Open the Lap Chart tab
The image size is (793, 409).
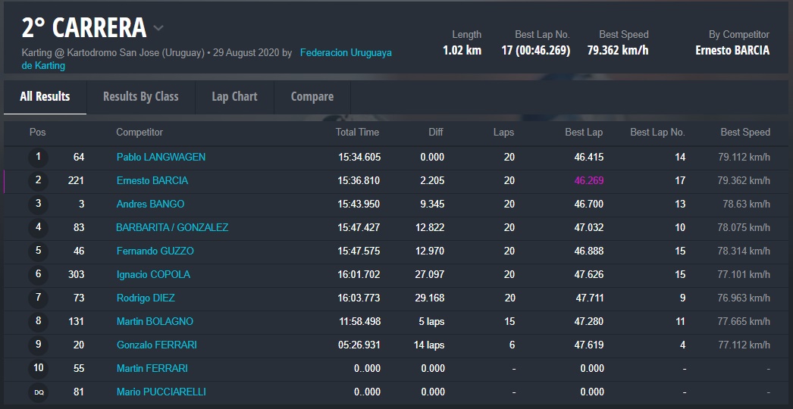tap(234, 97)
